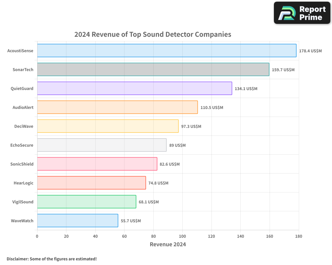Select the SonicShield pink bar
This screenshot has width=332, height=265.
(96, 164)
